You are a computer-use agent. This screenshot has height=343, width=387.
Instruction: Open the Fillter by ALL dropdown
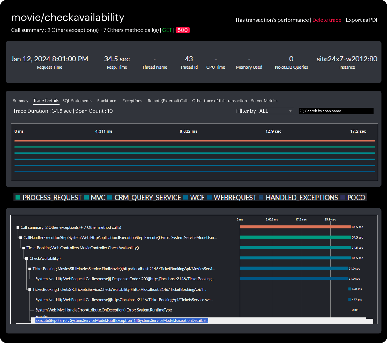[276, 111]
